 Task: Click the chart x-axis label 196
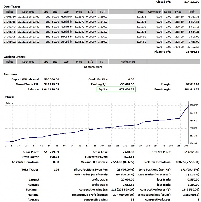click(186, 146)
